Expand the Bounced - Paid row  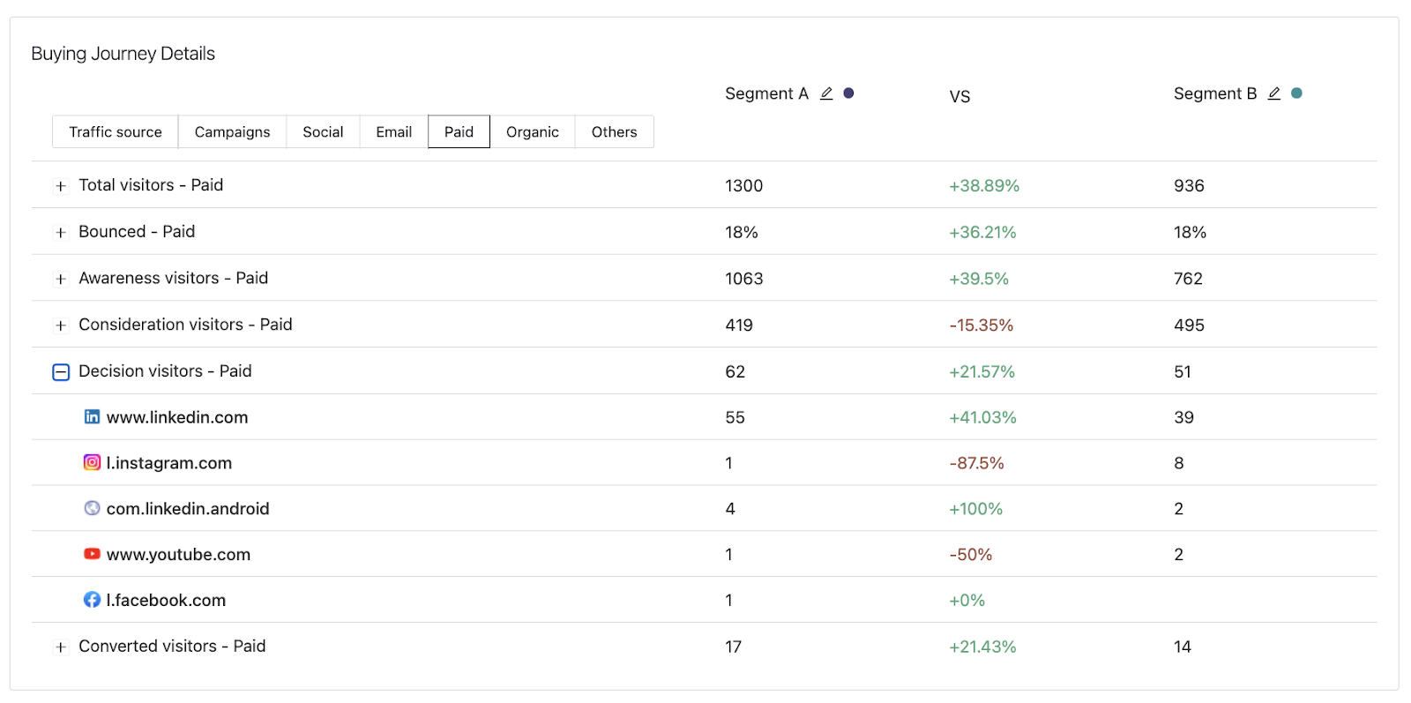pyautogui.click(x=61, y=232)
